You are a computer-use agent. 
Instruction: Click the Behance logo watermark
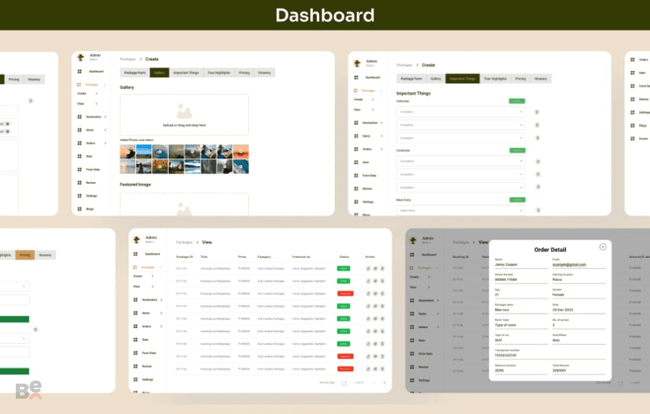point(29,390)
